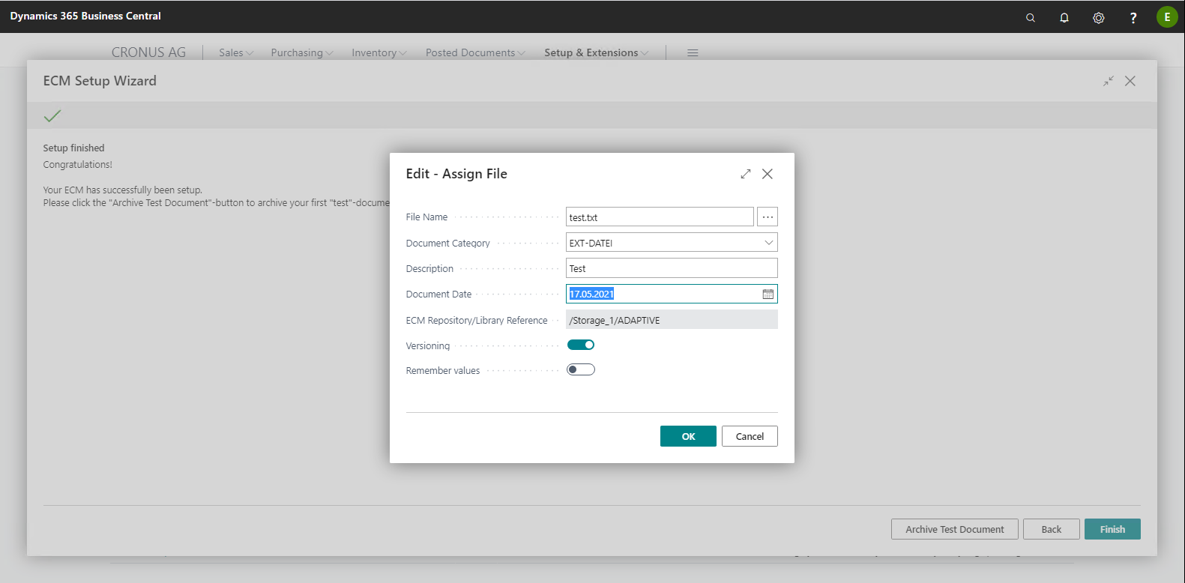Open the Purchasing menu
The width and height of the screenshot is (1185, 583).
click(301, 52)
